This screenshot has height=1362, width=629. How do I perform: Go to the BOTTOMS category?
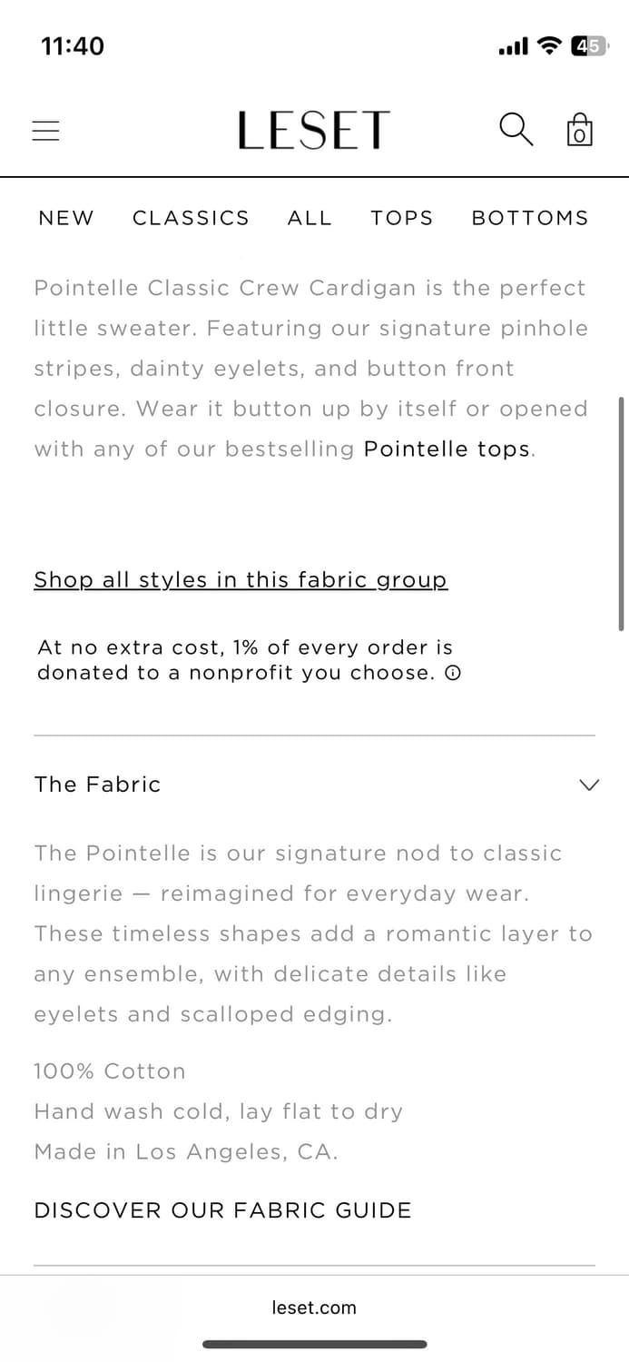click(530, 218)
